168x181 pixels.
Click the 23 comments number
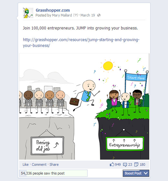pos(130,164)
